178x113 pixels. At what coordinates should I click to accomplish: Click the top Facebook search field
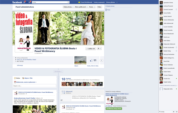pos(50,2)
